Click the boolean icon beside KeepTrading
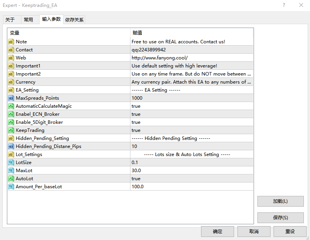 click(11, 130)
